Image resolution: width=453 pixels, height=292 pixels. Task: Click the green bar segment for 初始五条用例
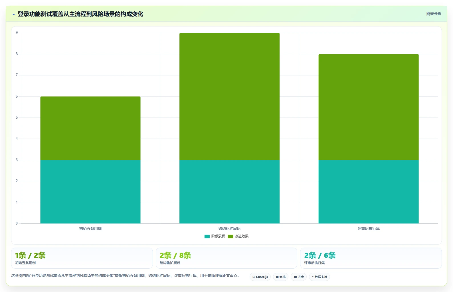coord(90,128)
